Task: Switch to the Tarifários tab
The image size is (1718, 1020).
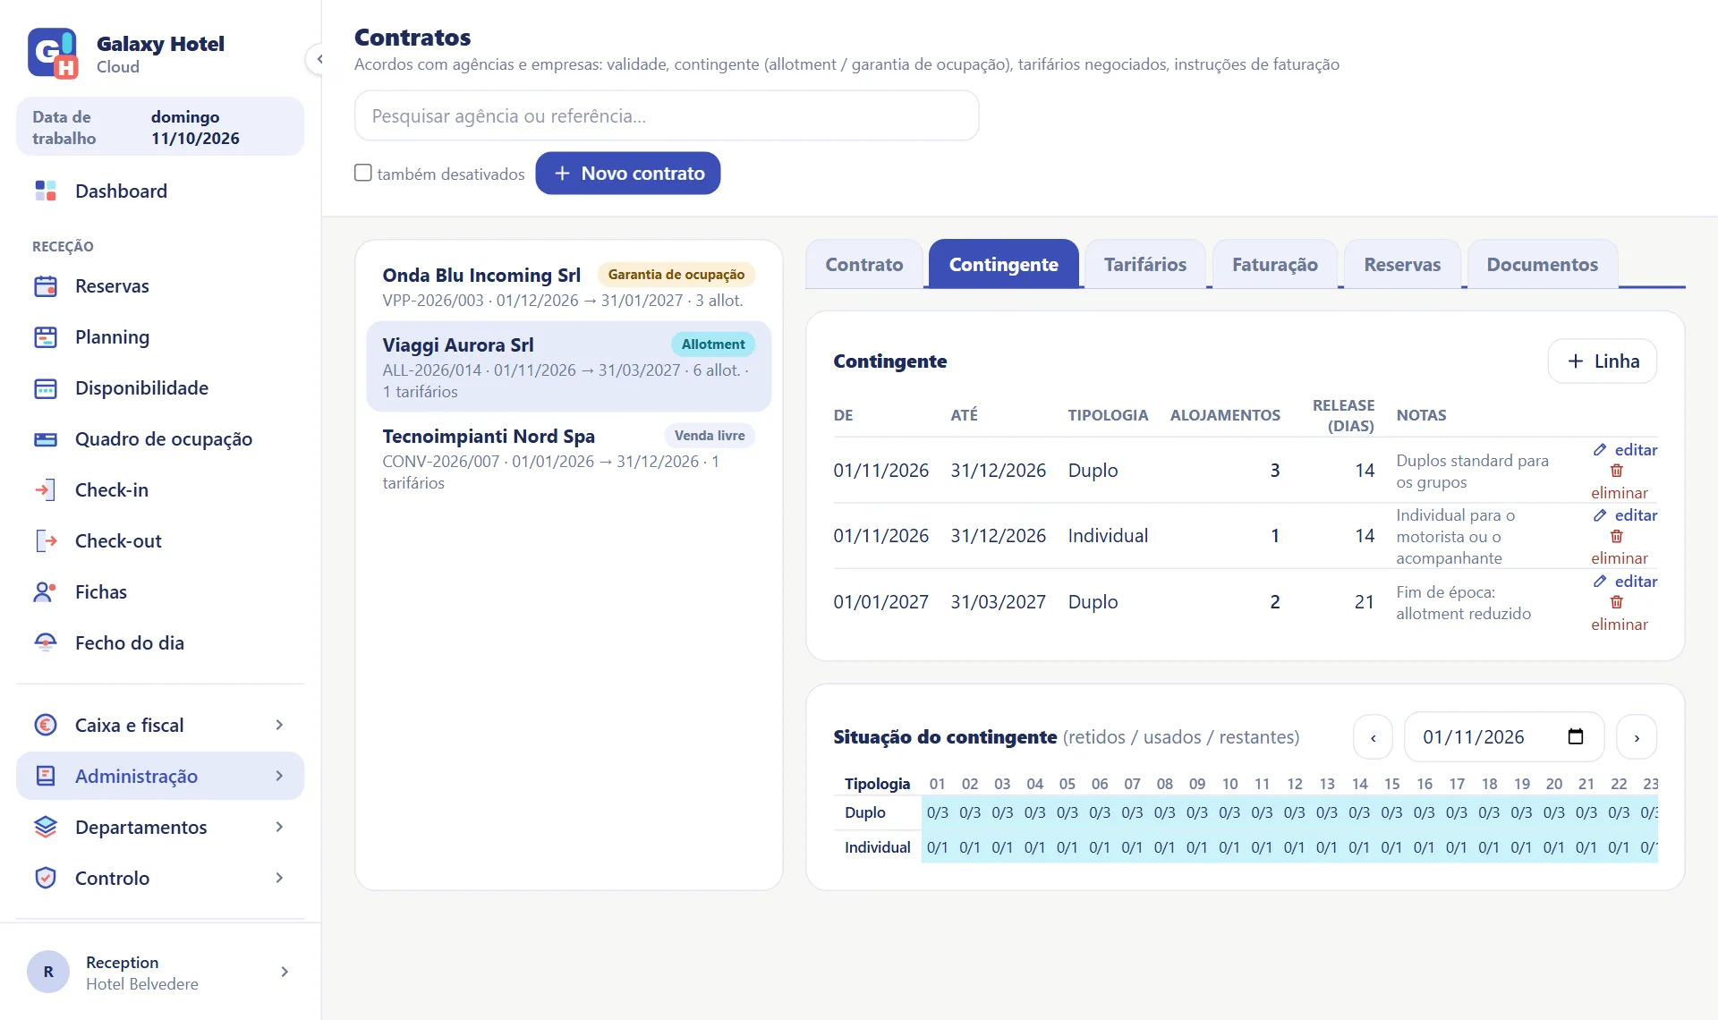Action: click(x=1144, y=264)
